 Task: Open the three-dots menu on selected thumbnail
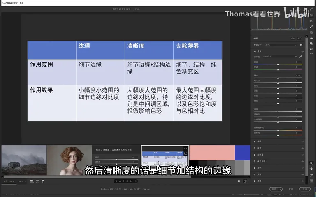tap(186, 149)
